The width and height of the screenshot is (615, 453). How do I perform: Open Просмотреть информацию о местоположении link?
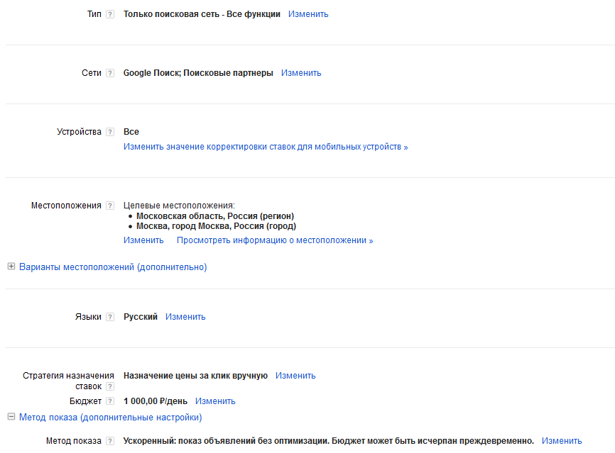pyautogui.click(x=275, y=240)
